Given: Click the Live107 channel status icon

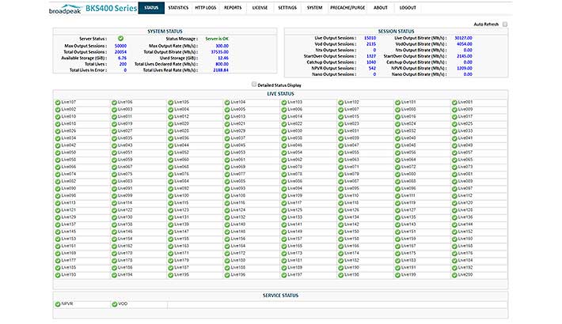Looking at the screenshot, I should point(58,102).
